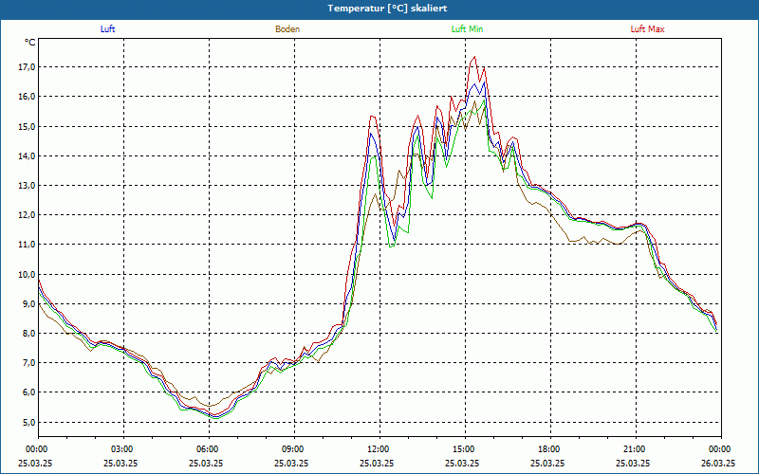The width and height of the screenshot is (759, 474).
Task: Click the 13,0 y-axis value
Action: [27, 186]
